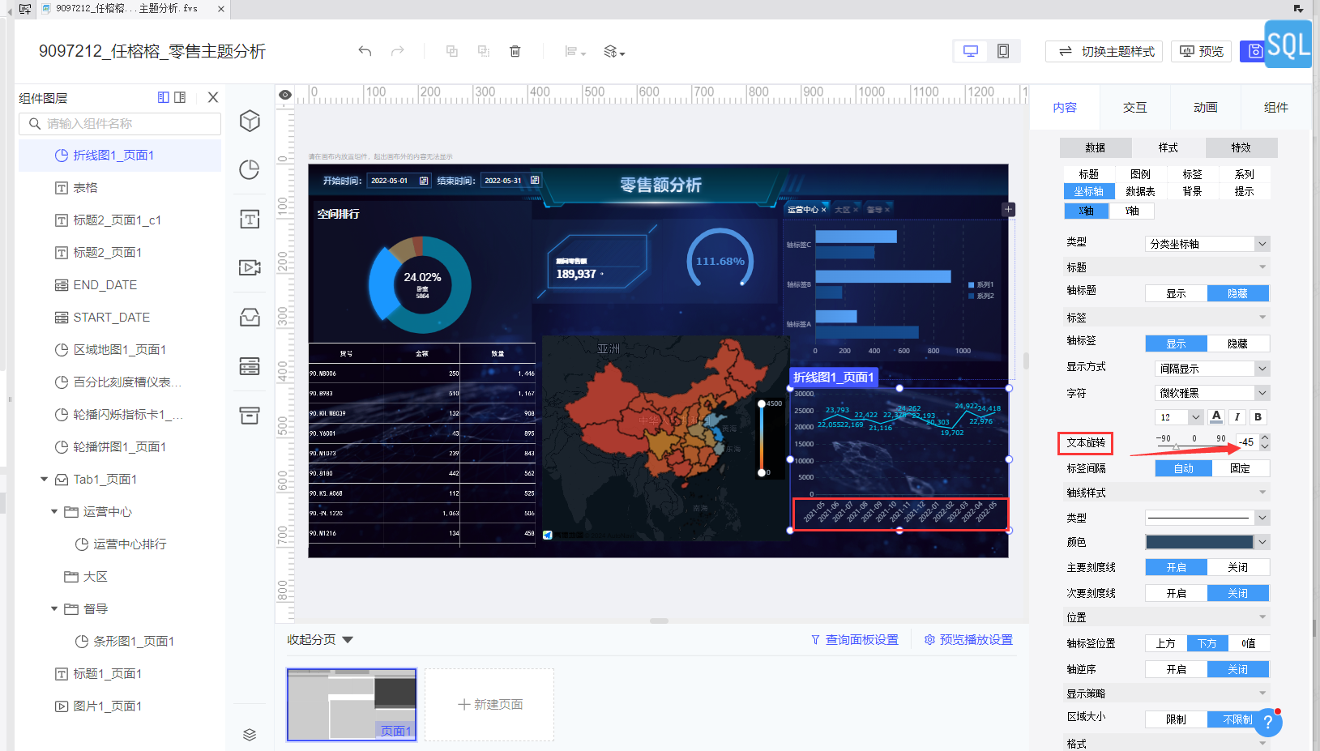The height and width of the screenshot is (751, 1320).
Task: Open the chart components icon
Action: tap(250, 169)
